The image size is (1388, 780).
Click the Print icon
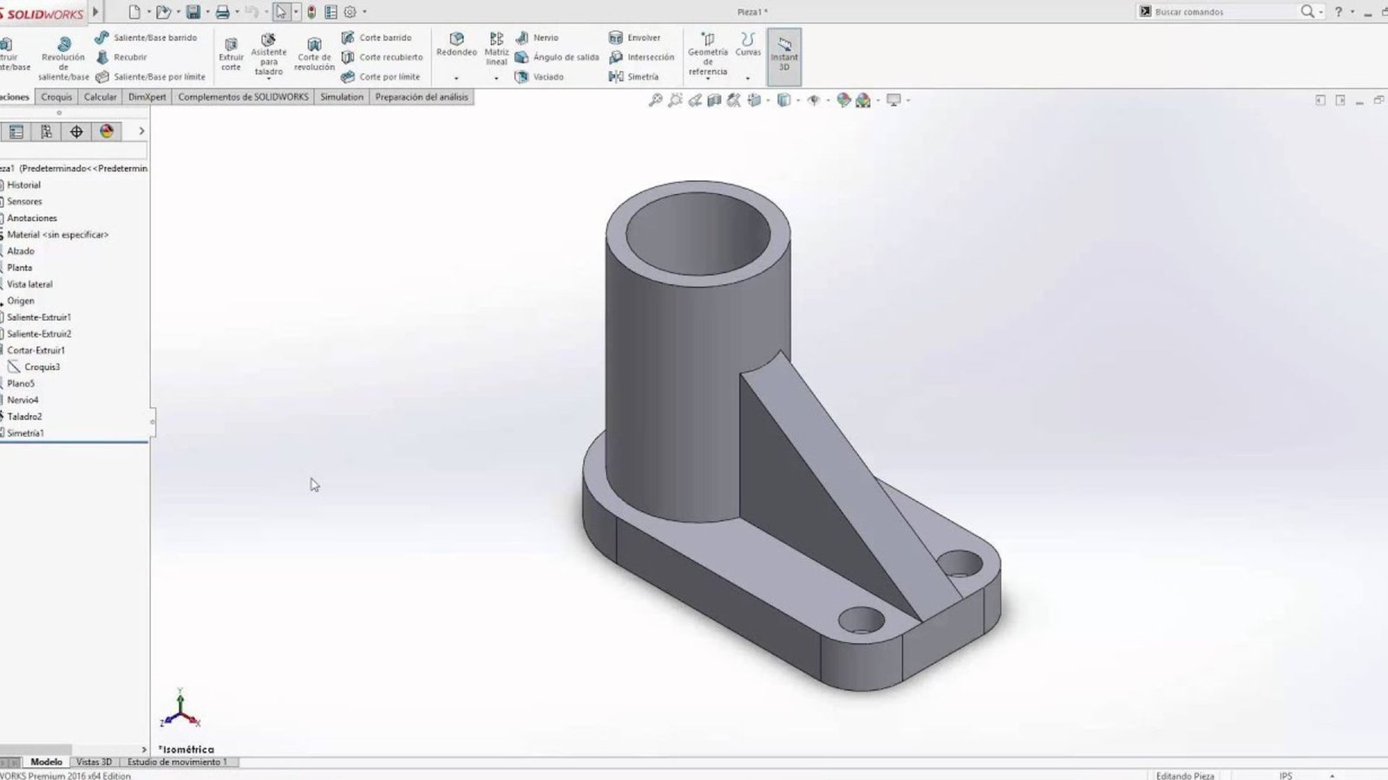pyautogui.click(x=223, y=12)
